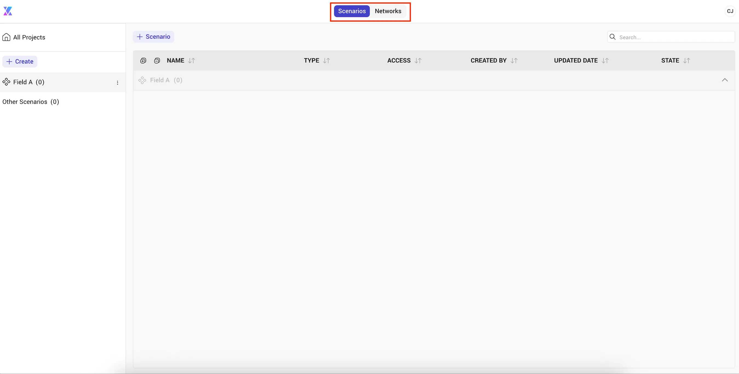Click the STATE column header text
The image size is (739, 374).
pos(670,60)
